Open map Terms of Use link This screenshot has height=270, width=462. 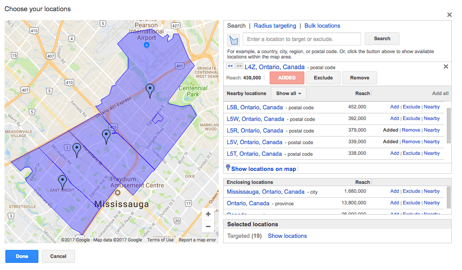pyautogui.click(x=160, y=240)
